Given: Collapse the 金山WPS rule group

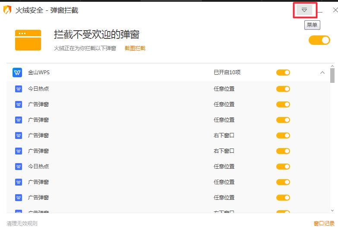Looking at the screenshot, I should point(322,73).
